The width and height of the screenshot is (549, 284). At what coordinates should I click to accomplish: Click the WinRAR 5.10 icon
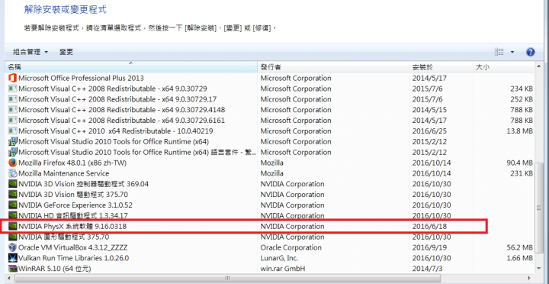[13, 269]
